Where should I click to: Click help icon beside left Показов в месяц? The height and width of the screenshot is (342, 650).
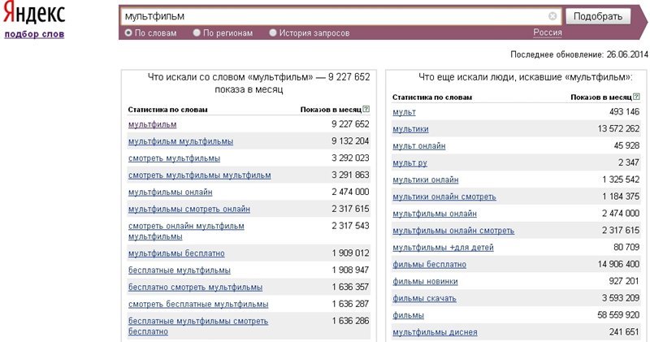coord(366,109)
